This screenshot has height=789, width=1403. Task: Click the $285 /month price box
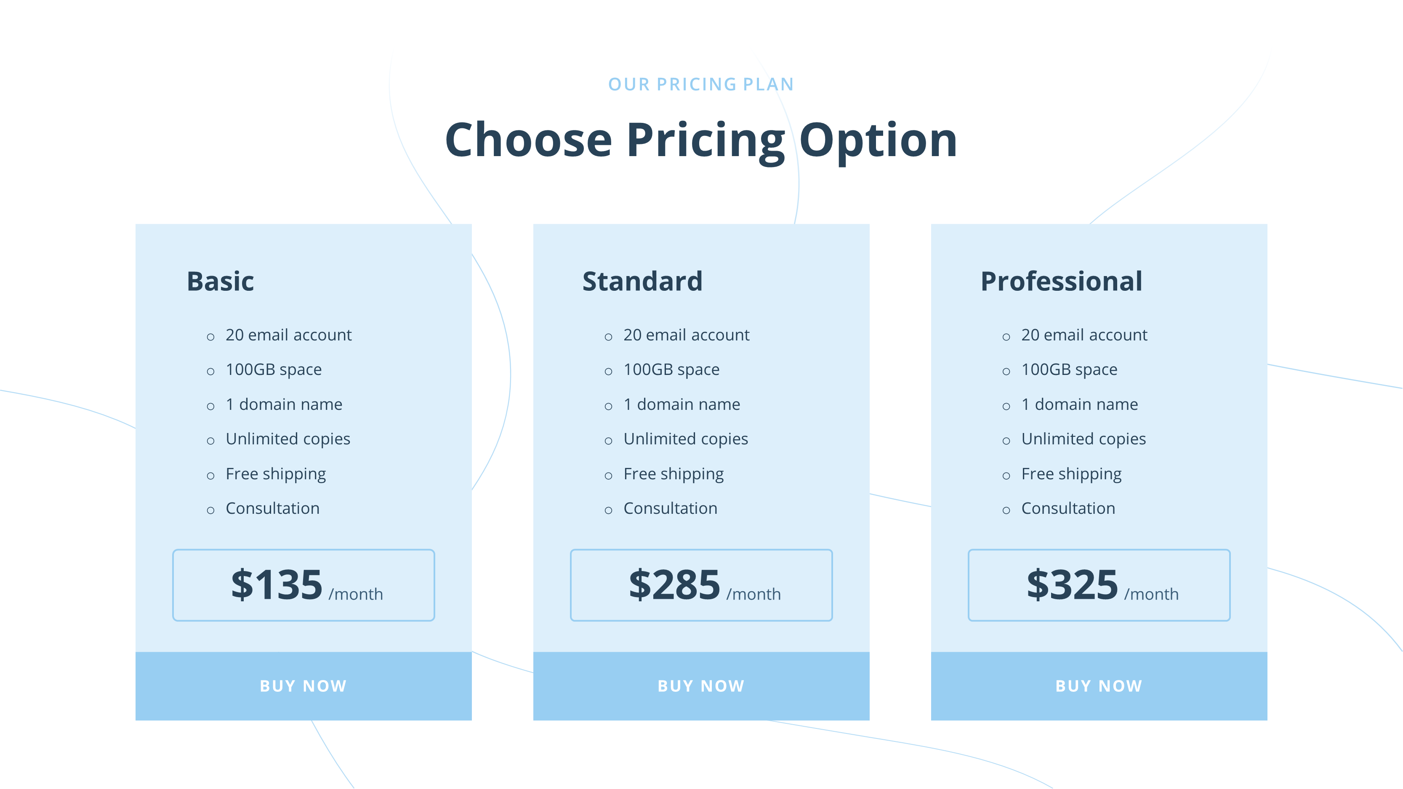[x=701, y=585]
